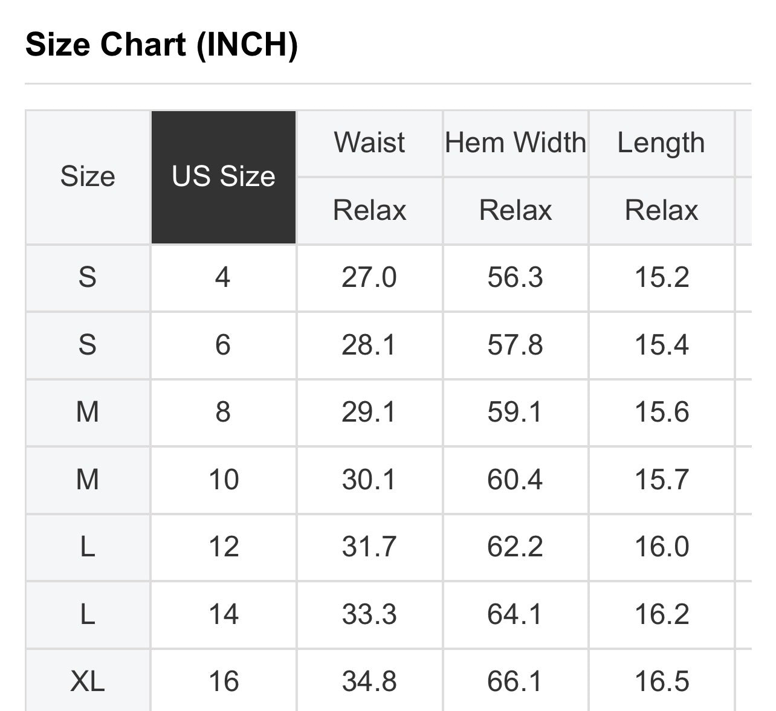Click "Relax" beneath the Hem Width header
Viewport: 776px width, 711px height.
coord(516,211)
